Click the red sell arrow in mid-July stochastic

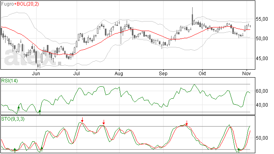click(x=104, y=122)
